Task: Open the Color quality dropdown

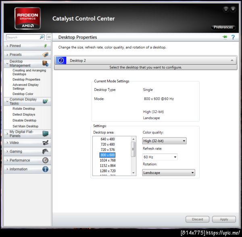Action: [164, 141]
